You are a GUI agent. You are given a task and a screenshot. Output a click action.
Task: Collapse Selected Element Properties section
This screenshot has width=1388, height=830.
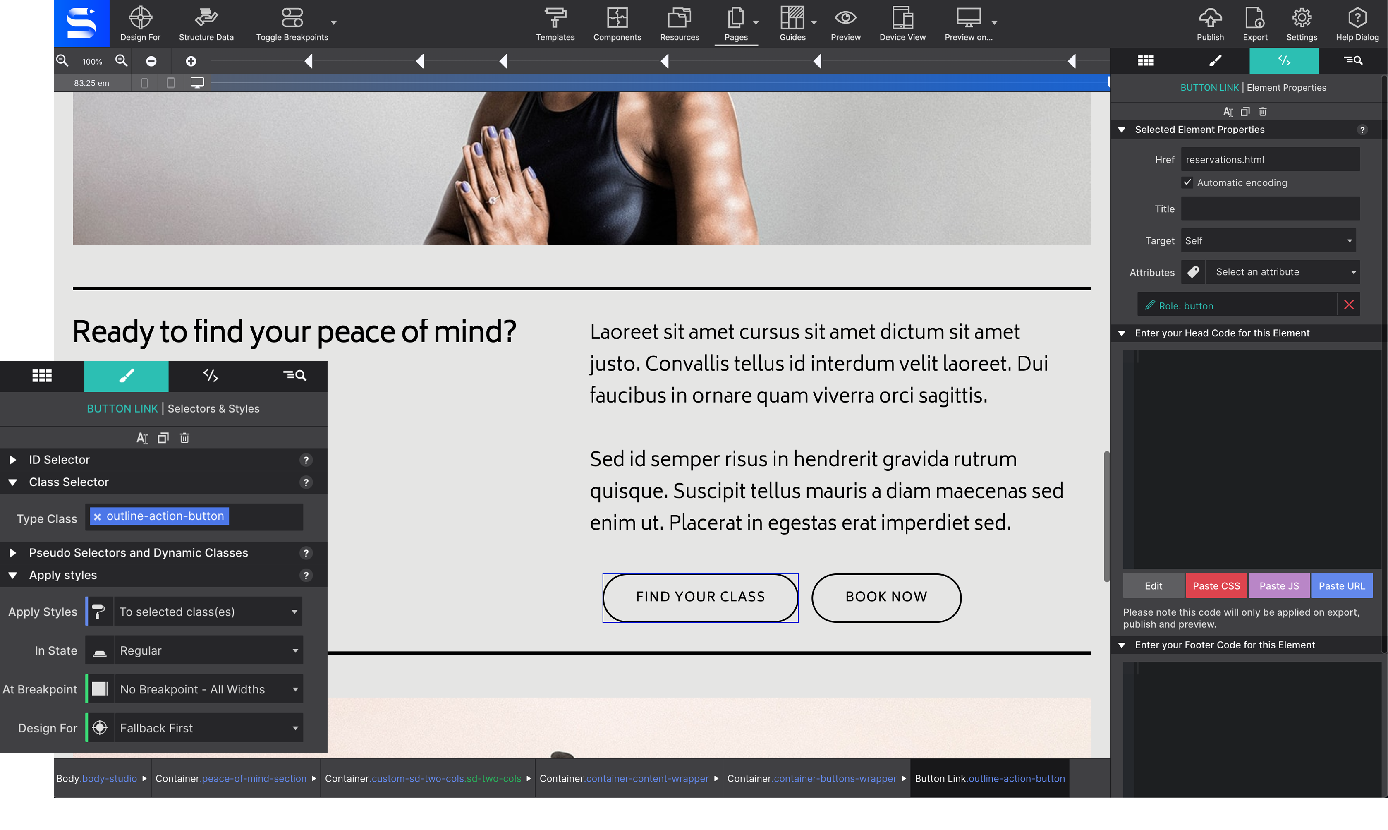(x=1121, y=129)
